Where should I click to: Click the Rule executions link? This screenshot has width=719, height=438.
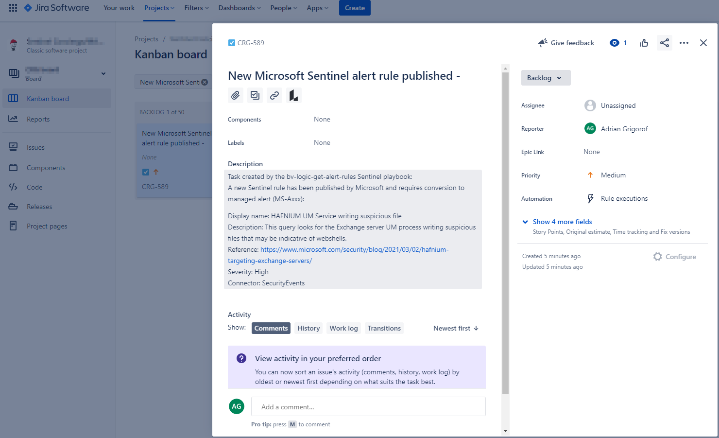coord(624,198)
